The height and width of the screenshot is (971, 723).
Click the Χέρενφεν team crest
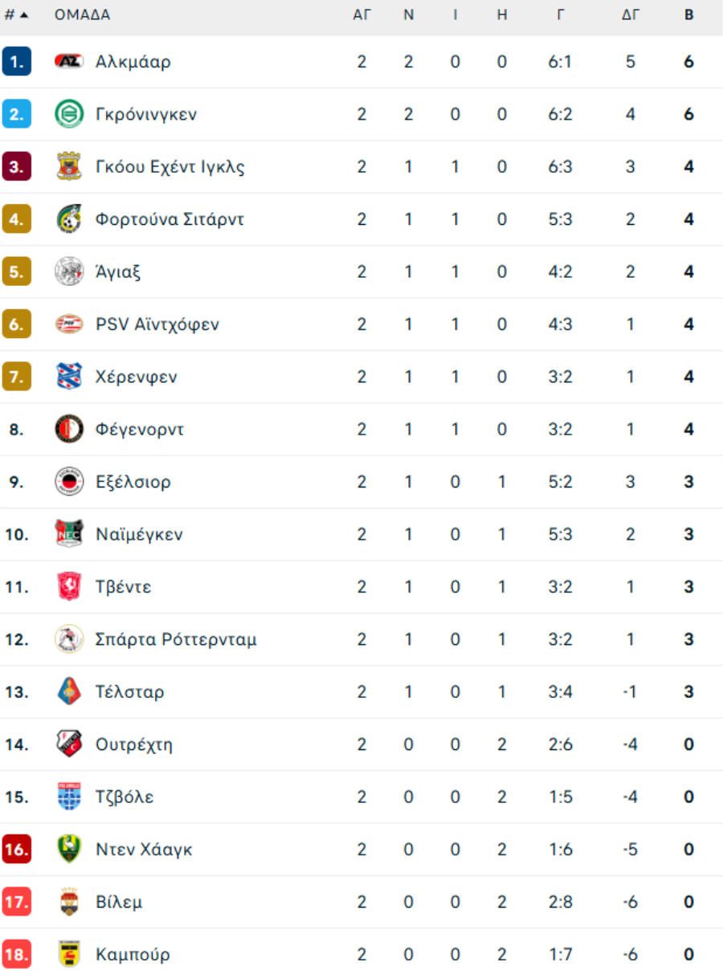coord(69,377)
